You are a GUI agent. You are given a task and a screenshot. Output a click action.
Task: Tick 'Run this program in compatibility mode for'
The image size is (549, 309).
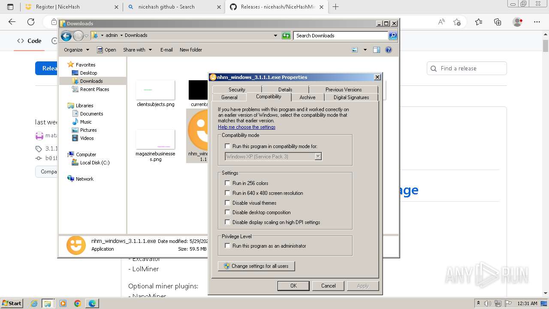[228, 146]
